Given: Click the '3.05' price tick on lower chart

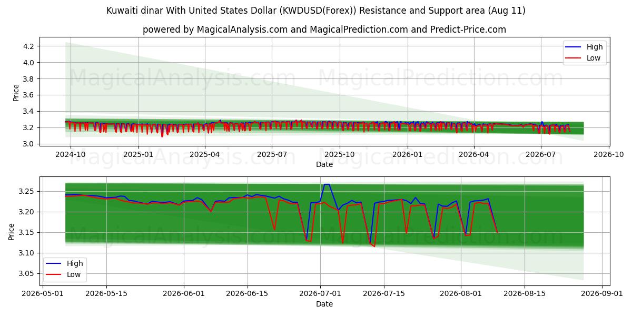Looking at the screenshot, I should 27,274.
